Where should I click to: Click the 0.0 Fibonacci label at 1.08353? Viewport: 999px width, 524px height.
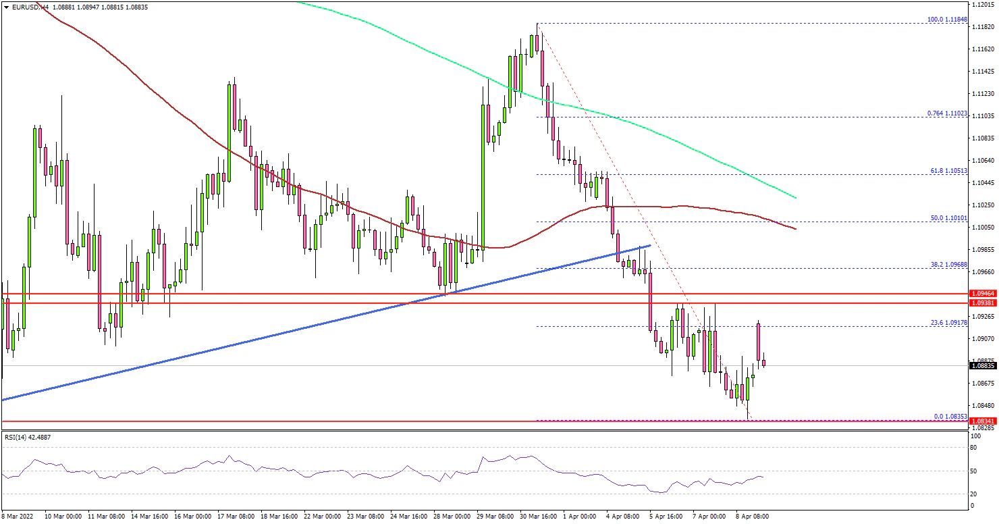[949, 417]
